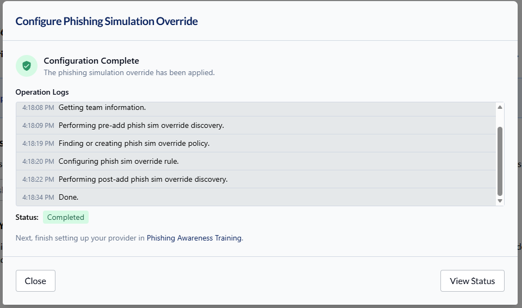
Task: Click the 4:18:34 PM timestamp
Action: pyautogui.click(x=38, y=197)
